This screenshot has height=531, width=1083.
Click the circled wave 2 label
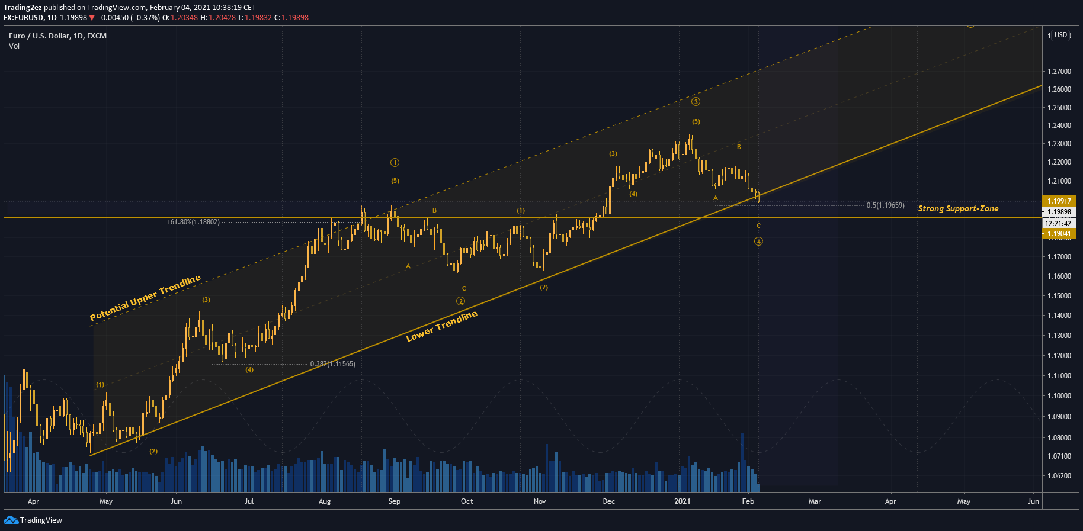pyautogui.click(x=461, y=301)
